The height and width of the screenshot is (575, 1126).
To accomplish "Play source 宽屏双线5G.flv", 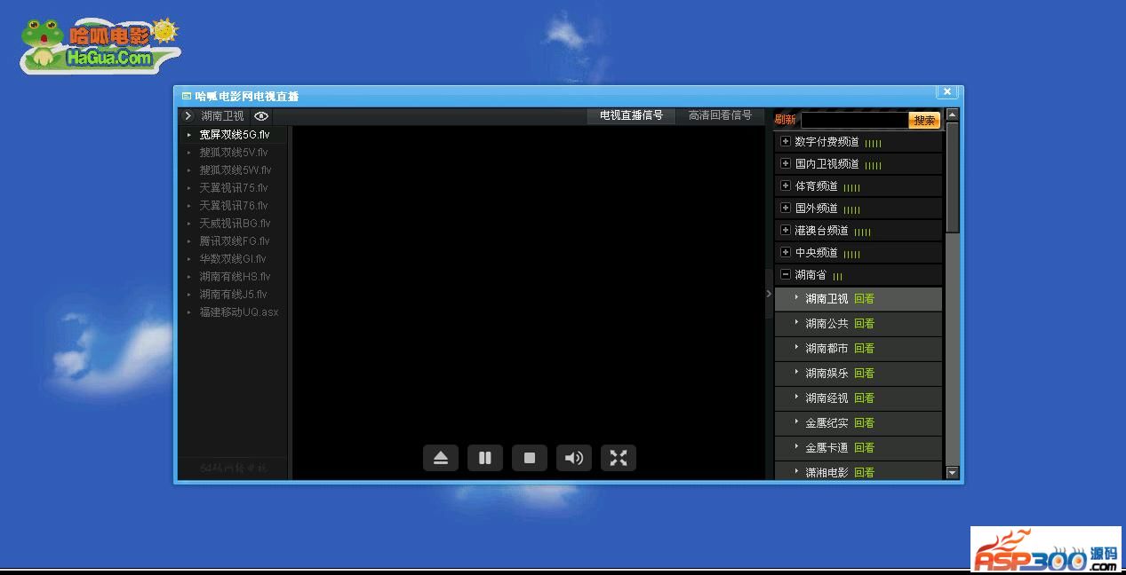I will click(234, 135).
